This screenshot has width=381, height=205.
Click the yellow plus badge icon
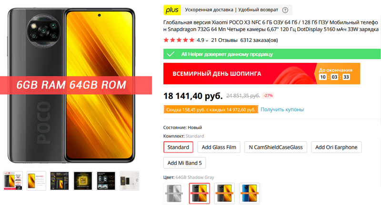tap(172, 10)
